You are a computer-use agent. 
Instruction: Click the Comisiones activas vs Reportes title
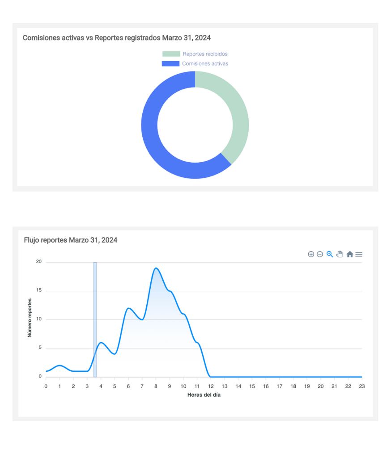pyautogui.click(x=117, y=38)
